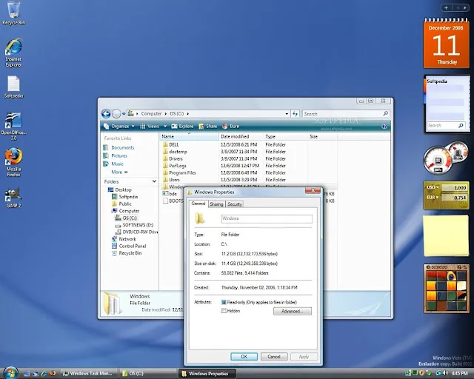Click the taskbar clock showing 4:45 PM
The image size is (474, 379).
click(460, 374)
